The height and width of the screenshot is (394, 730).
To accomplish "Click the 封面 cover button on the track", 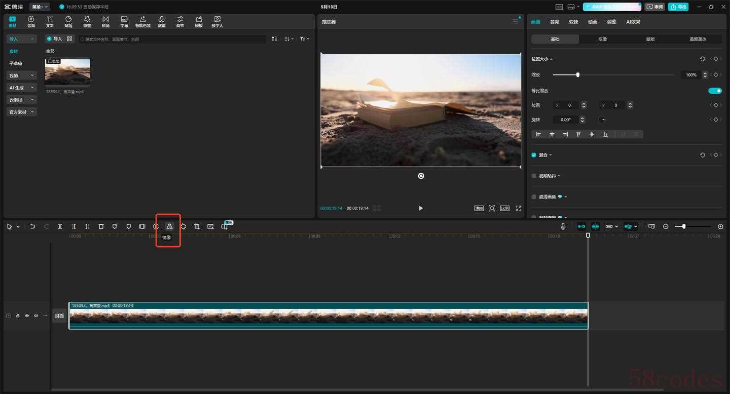I will 59,316.
